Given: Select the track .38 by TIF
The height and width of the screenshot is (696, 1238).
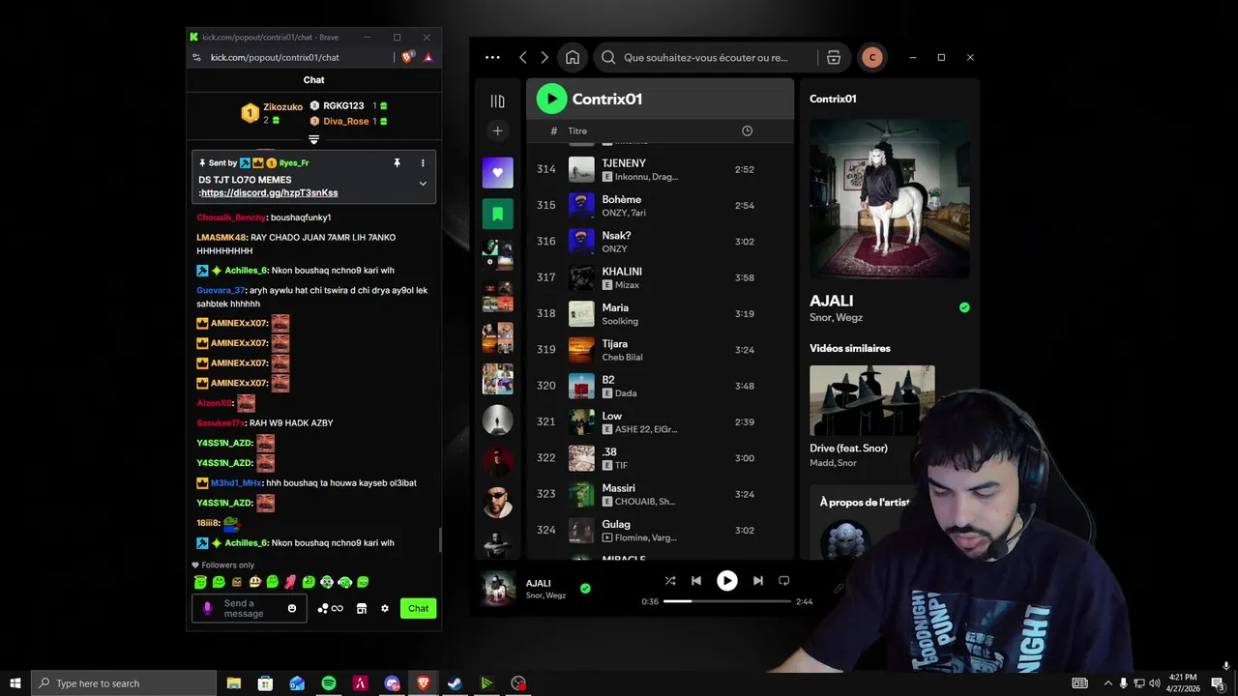Looking at the screenshot, I should click(x=660, y=458).
